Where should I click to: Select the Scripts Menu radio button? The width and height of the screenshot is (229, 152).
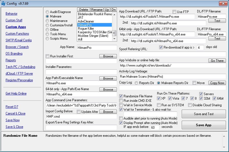[47, 39]
